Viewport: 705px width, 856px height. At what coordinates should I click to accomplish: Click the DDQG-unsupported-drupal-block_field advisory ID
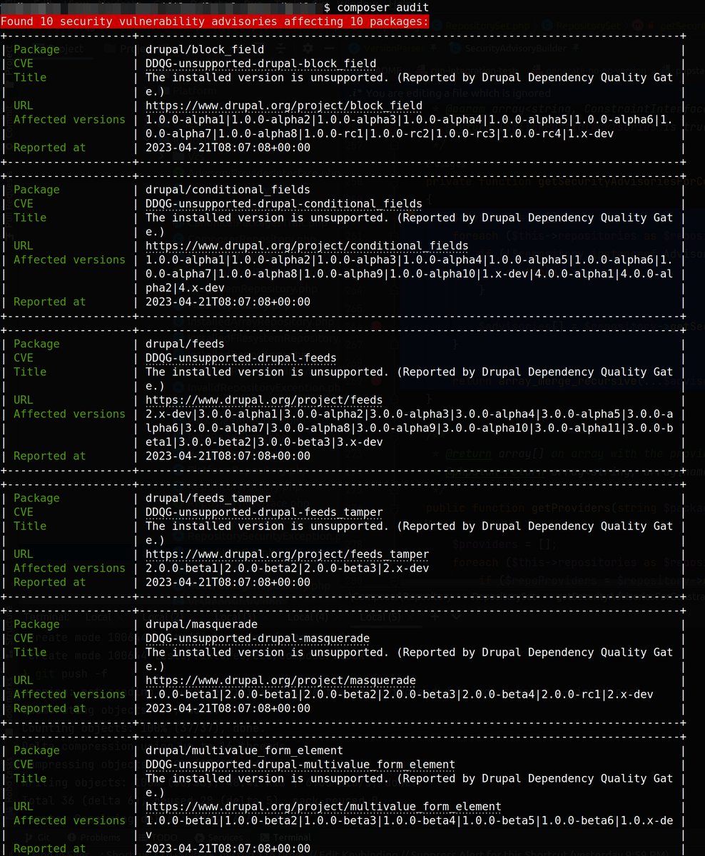tap(260, 63)
